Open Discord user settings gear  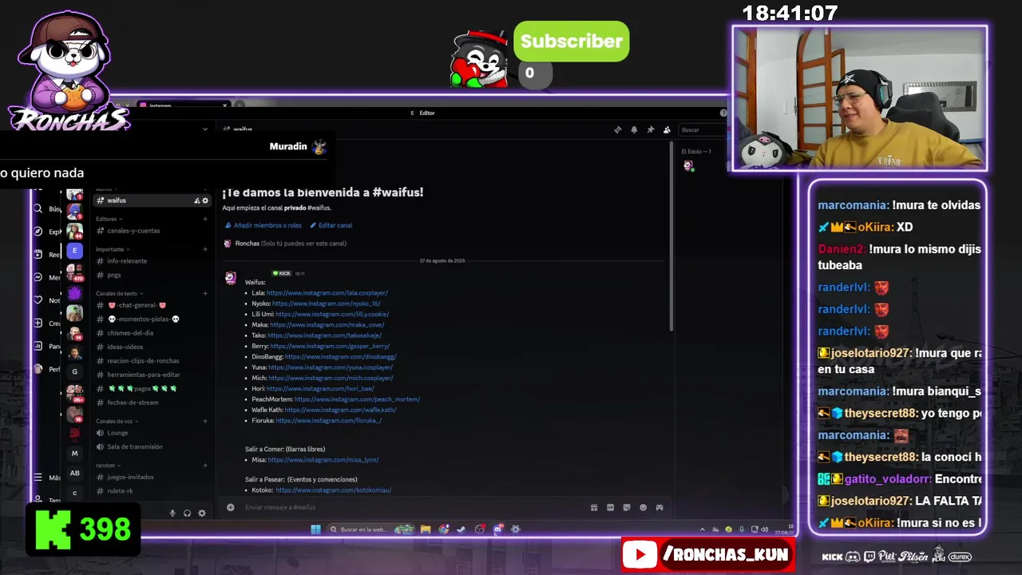pyautogui.click(x=202, y=513)
